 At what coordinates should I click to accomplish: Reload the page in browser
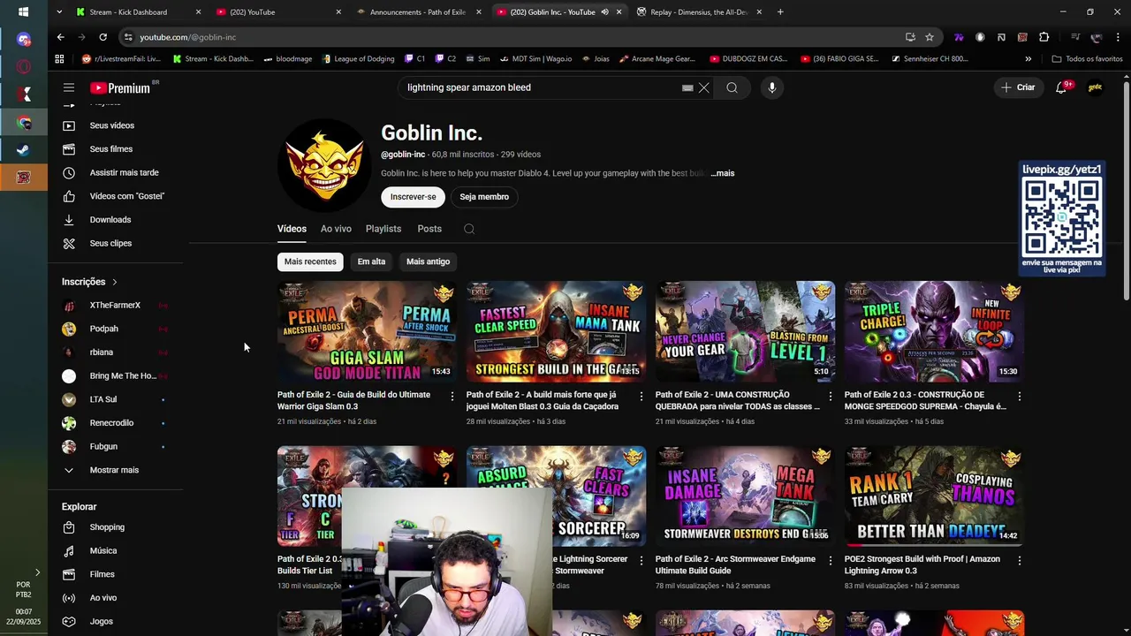(x=102, y=37)
